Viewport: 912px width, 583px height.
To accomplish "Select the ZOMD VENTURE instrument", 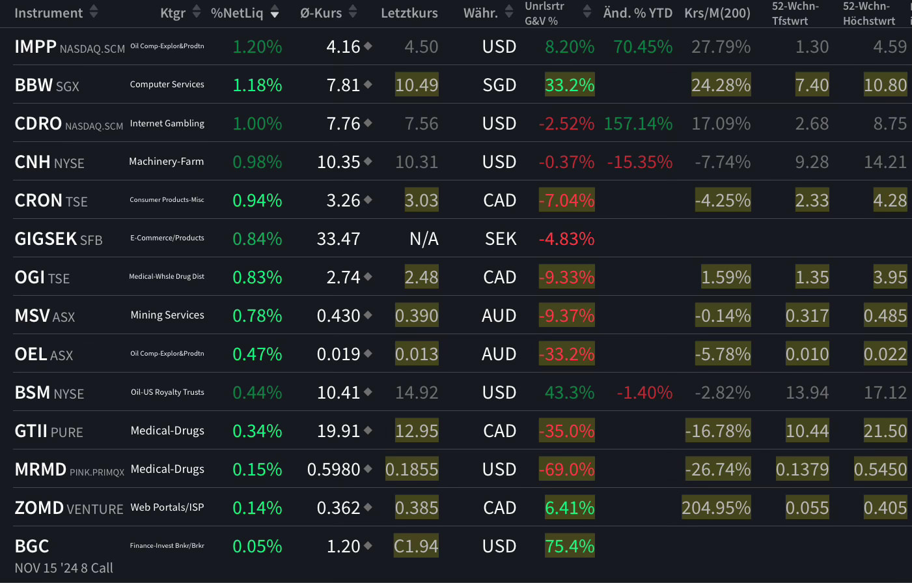I will 69,507.
